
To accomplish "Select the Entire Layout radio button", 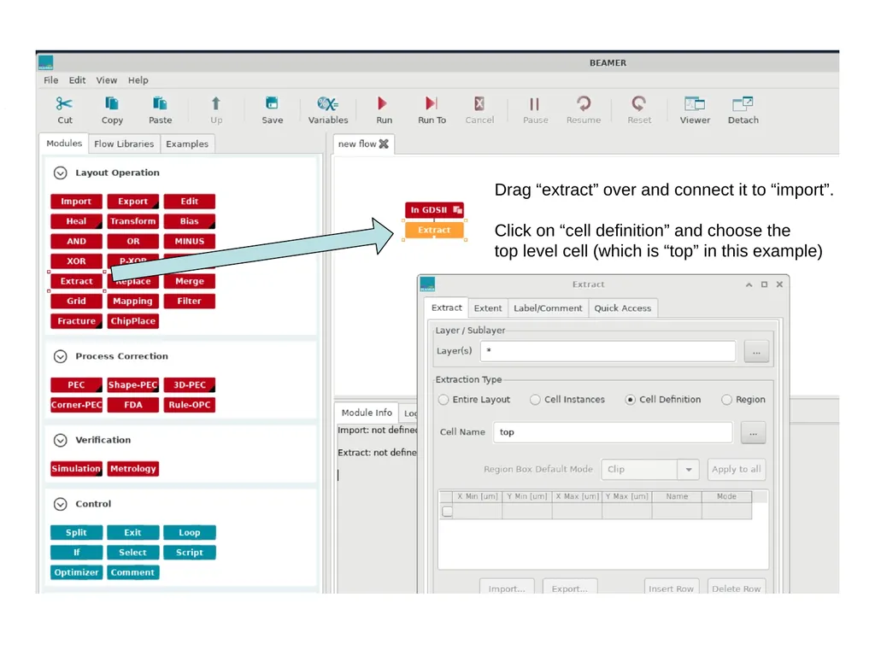I will (443, 400).
